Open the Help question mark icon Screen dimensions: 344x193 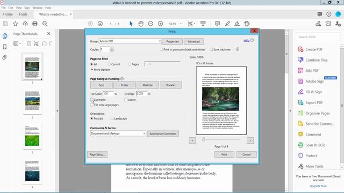point(328,14)
